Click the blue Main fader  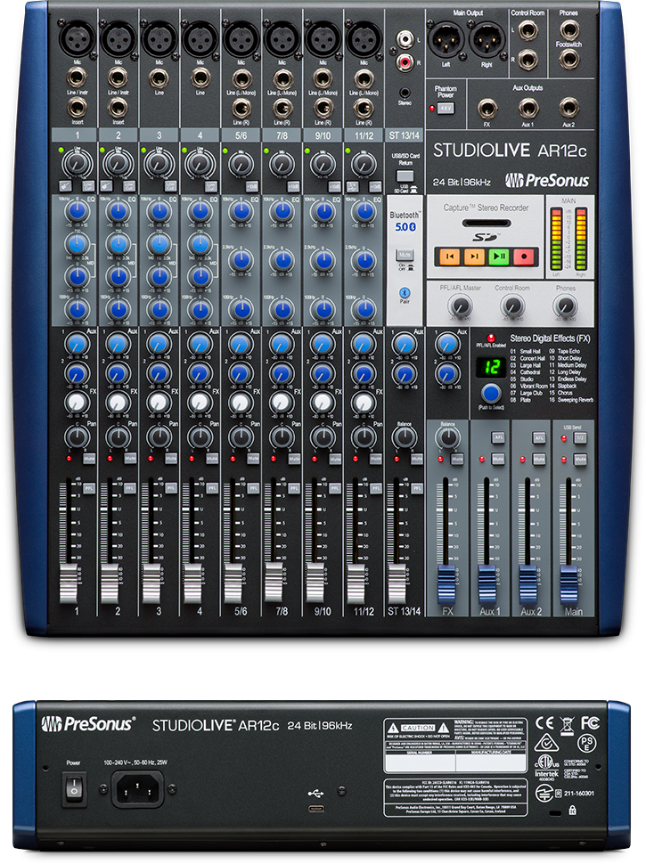[568, 584]
